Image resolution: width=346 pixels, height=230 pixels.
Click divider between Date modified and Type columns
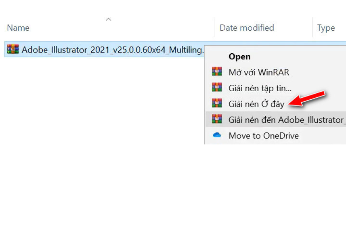[313, 28]
